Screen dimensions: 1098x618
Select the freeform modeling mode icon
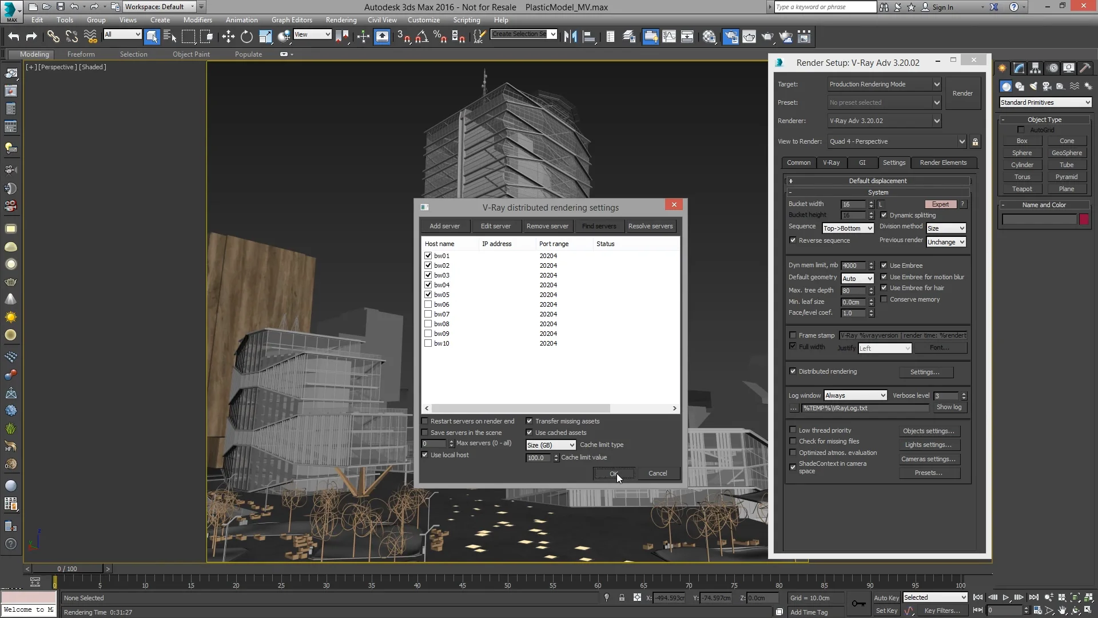81,54
